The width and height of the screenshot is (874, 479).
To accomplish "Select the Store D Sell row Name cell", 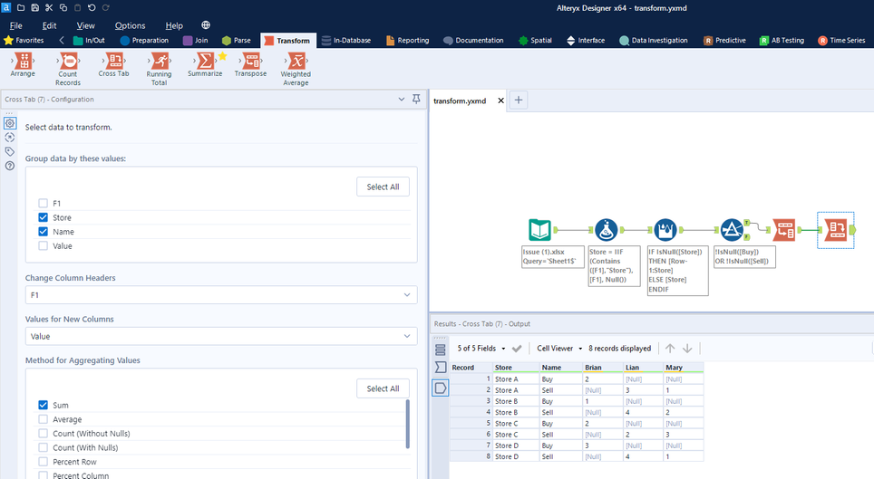I will [x=560, y=456].
